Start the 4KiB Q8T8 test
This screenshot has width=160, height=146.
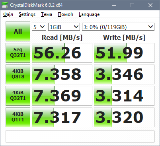[18, 74]
